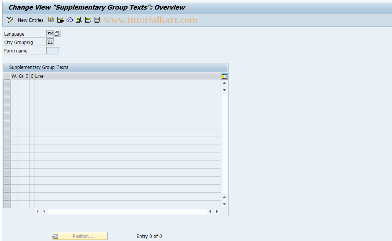392x241 pixels.
Task: Click the Form name input field
Action: [53, 51]
